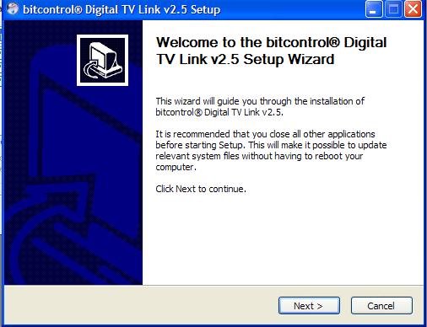This screenshot has height=327, width=427.
Task: Cancel the setup wizard
Action: (x=381, y=305)
